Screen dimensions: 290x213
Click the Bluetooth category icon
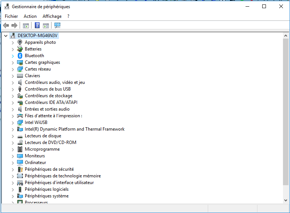pos(20,56)
